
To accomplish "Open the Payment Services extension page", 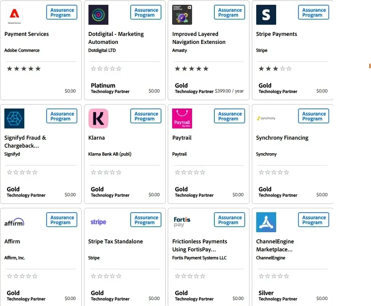I will coord(26,34).
